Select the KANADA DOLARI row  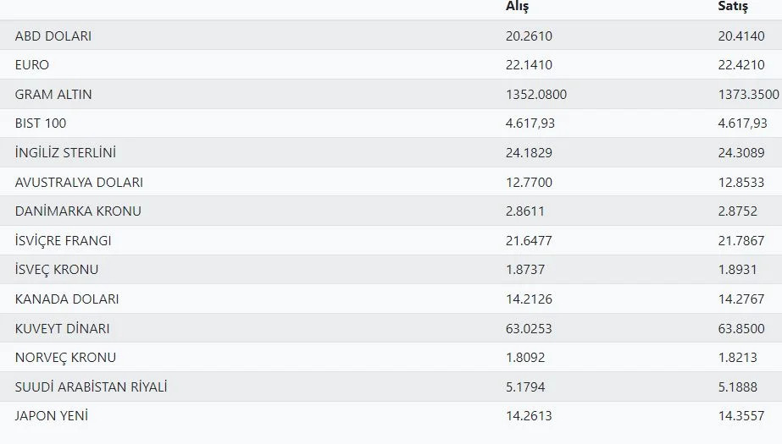click(67, 299)
